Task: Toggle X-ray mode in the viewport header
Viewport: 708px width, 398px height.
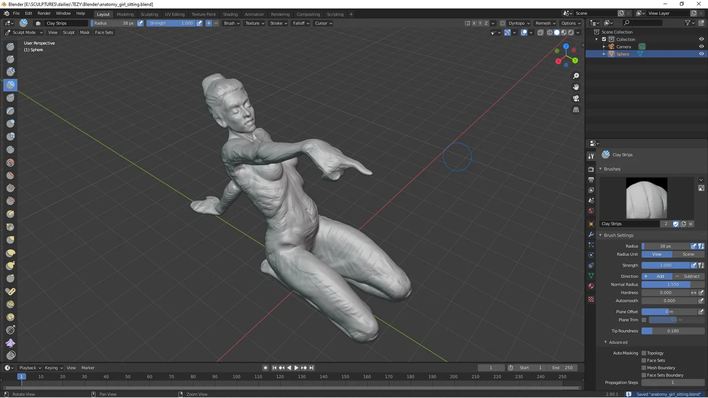Action: [x=540, y=32]
